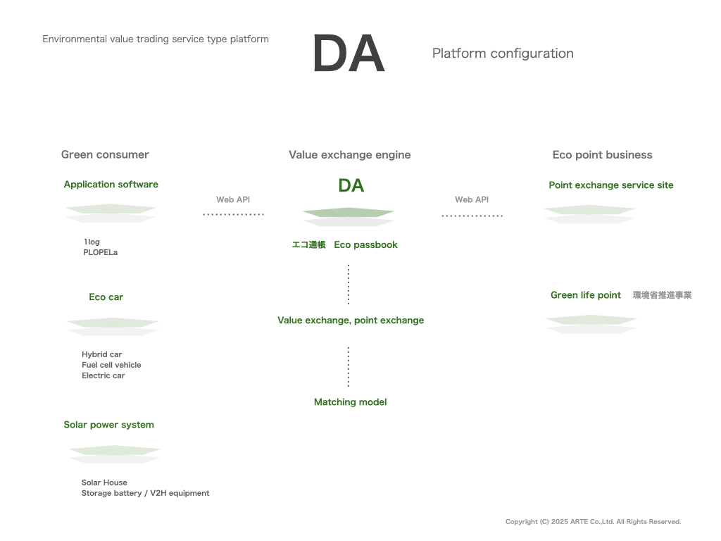Select Value exchange, point exchange text
The height and width of the screenshot is (541, 721).
pos(351,321)
